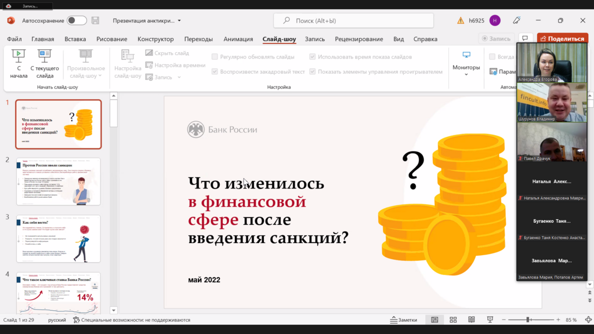Click the subtitle settings Парам icon
This screenshot has height=334, width=594.
493,71
